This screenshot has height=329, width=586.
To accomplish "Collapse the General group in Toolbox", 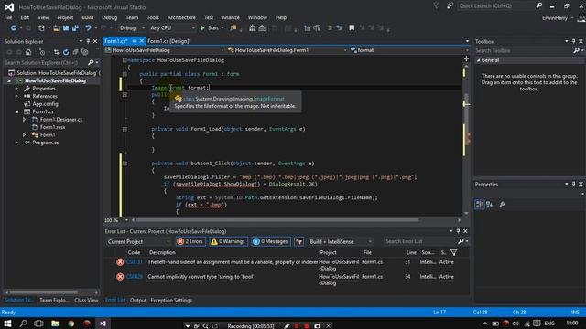I will click(478, 60).
